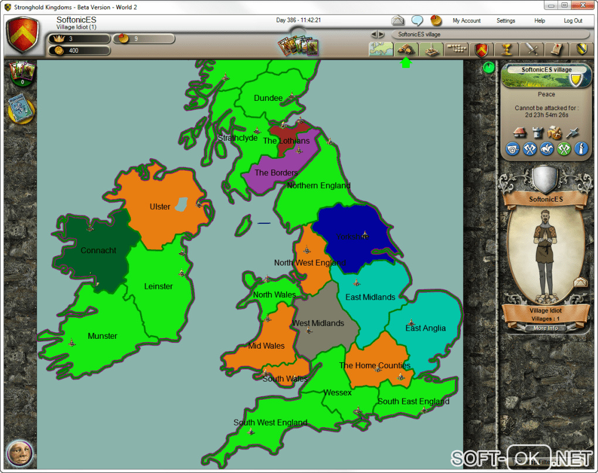The height and width of the screenshot is (473, 598).
Task: Click the advisor face portrait bottom-left
Action: (x=20, y=453)
